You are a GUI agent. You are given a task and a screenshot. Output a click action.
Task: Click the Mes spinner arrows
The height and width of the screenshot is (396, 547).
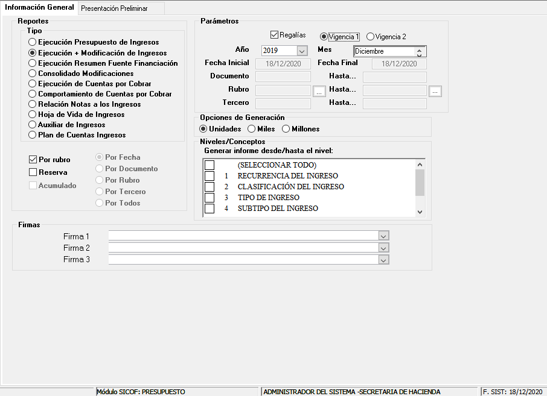[x=419, y=52]
